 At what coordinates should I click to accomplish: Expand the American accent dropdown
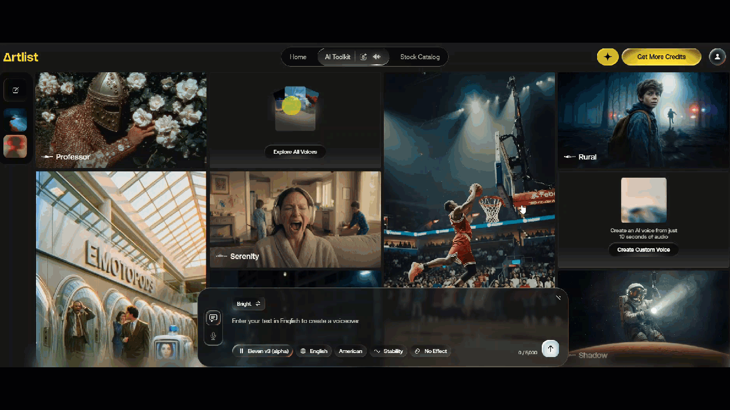[350, 351]
